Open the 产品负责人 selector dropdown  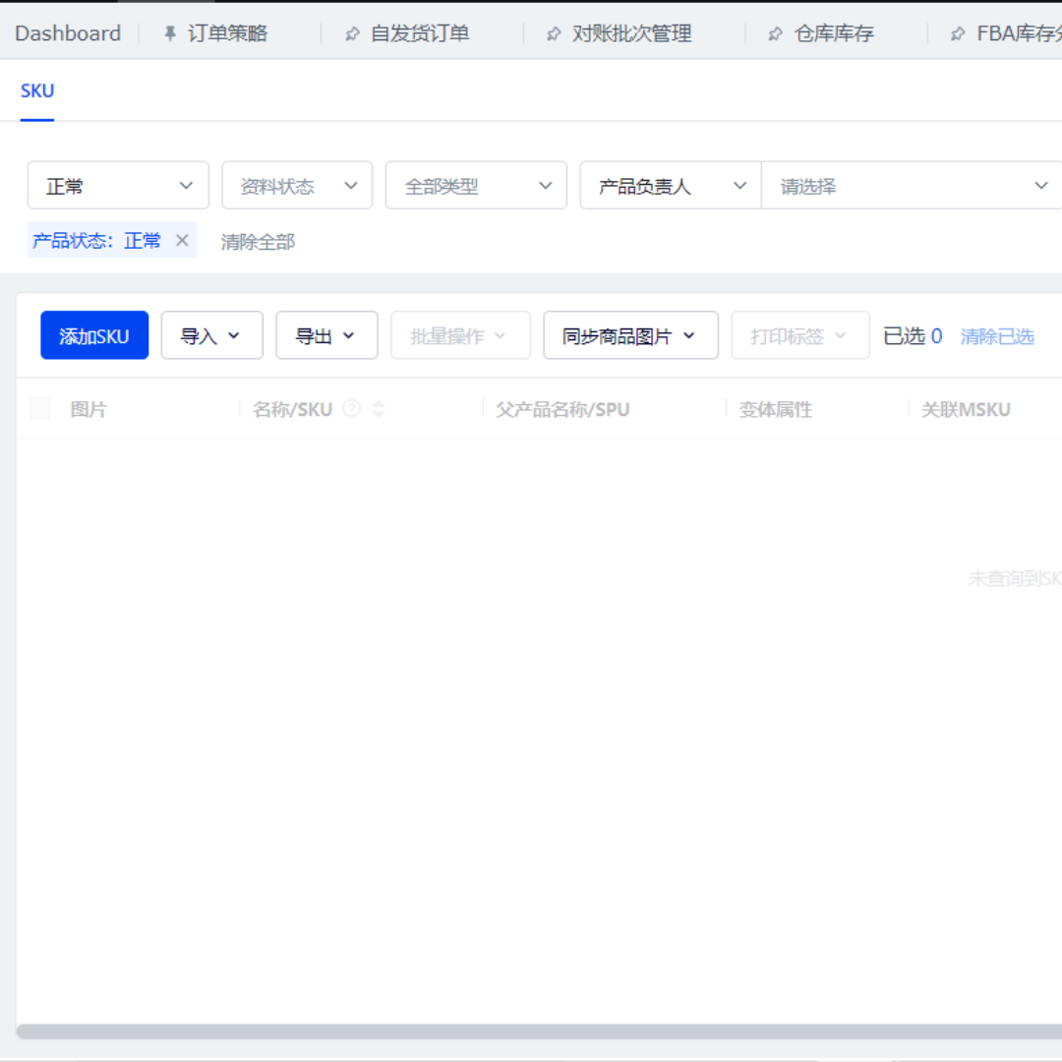[x=671, y=186]
